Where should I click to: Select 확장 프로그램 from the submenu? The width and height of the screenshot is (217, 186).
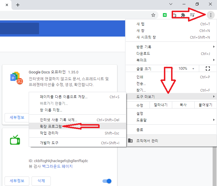[51, 126]
